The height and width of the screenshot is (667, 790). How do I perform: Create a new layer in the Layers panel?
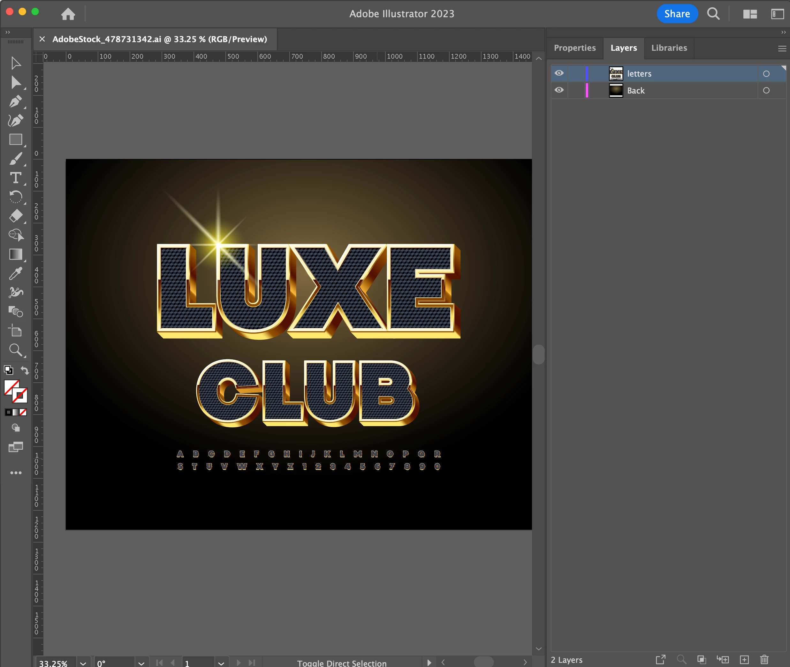[x=744, y=659]
